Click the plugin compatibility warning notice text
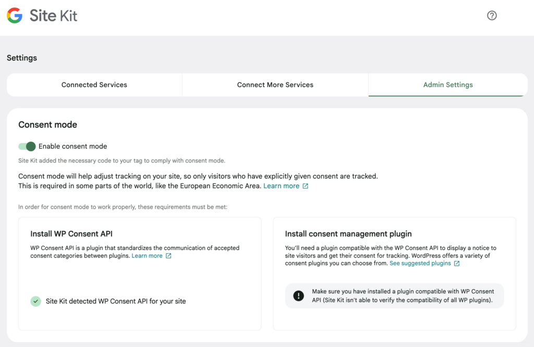Screen dimensions: 534x347 [403, 296]
